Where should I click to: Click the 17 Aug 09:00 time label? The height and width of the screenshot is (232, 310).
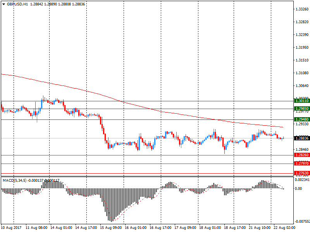(185, 228)
